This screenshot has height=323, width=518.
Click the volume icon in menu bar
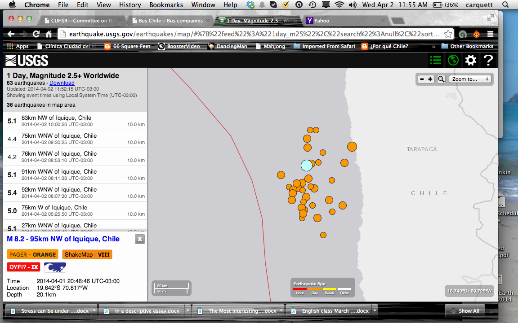coord(353,4)
